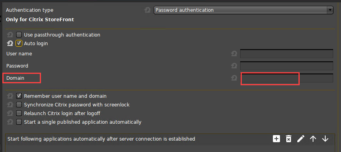
Task: Click into the User name input field
Action: coord(287,54)
